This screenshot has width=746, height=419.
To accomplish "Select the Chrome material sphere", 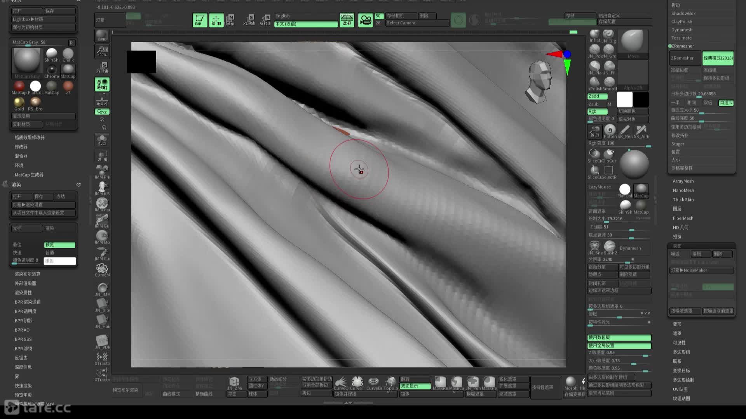I will [52, 71].
